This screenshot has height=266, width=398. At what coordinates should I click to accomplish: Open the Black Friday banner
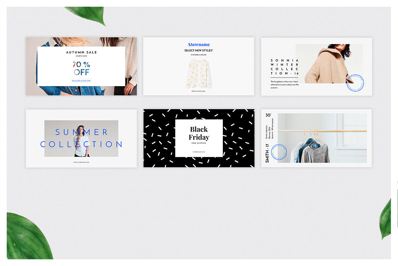199,138
